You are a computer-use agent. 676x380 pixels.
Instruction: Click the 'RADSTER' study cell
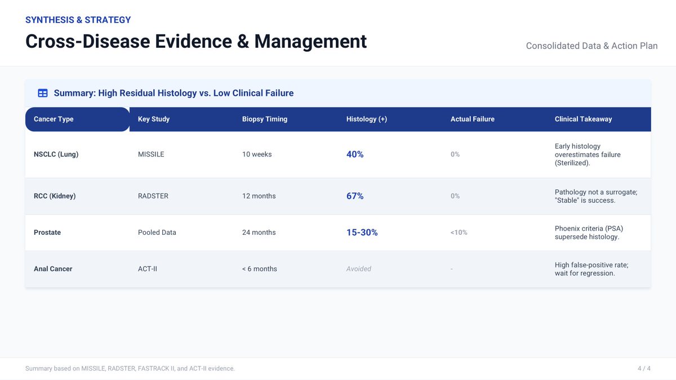(153, 196)
